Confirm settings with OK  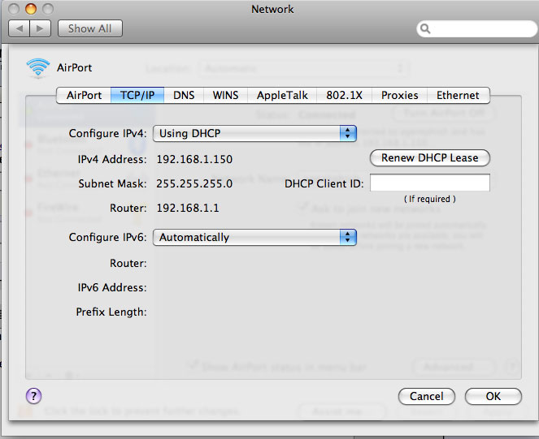pyautogui.click(x=493, y=397)
